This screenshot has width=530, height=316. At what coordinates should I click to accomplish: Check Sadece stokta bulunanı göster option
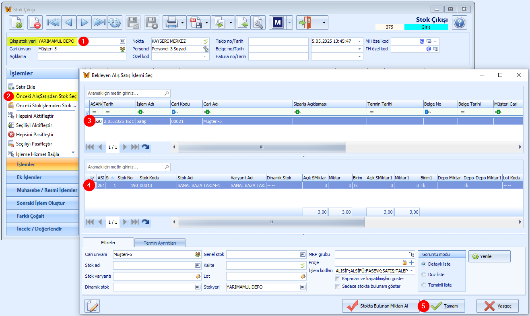pos(338,286)
